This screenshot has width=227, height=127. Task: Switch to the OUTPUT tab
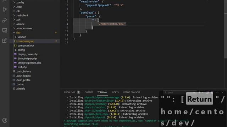pyautogui.click(x=89, y=92)
